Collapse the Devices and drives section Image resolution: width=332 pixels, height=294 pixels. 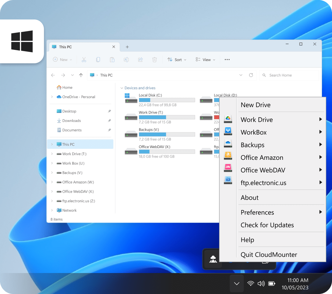click(x=122, y=88)
